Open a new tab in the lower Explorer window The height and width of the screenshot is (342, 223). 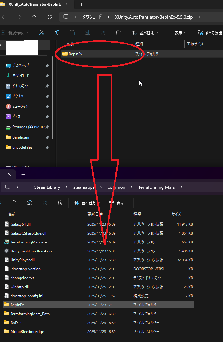tap(23, 174)
